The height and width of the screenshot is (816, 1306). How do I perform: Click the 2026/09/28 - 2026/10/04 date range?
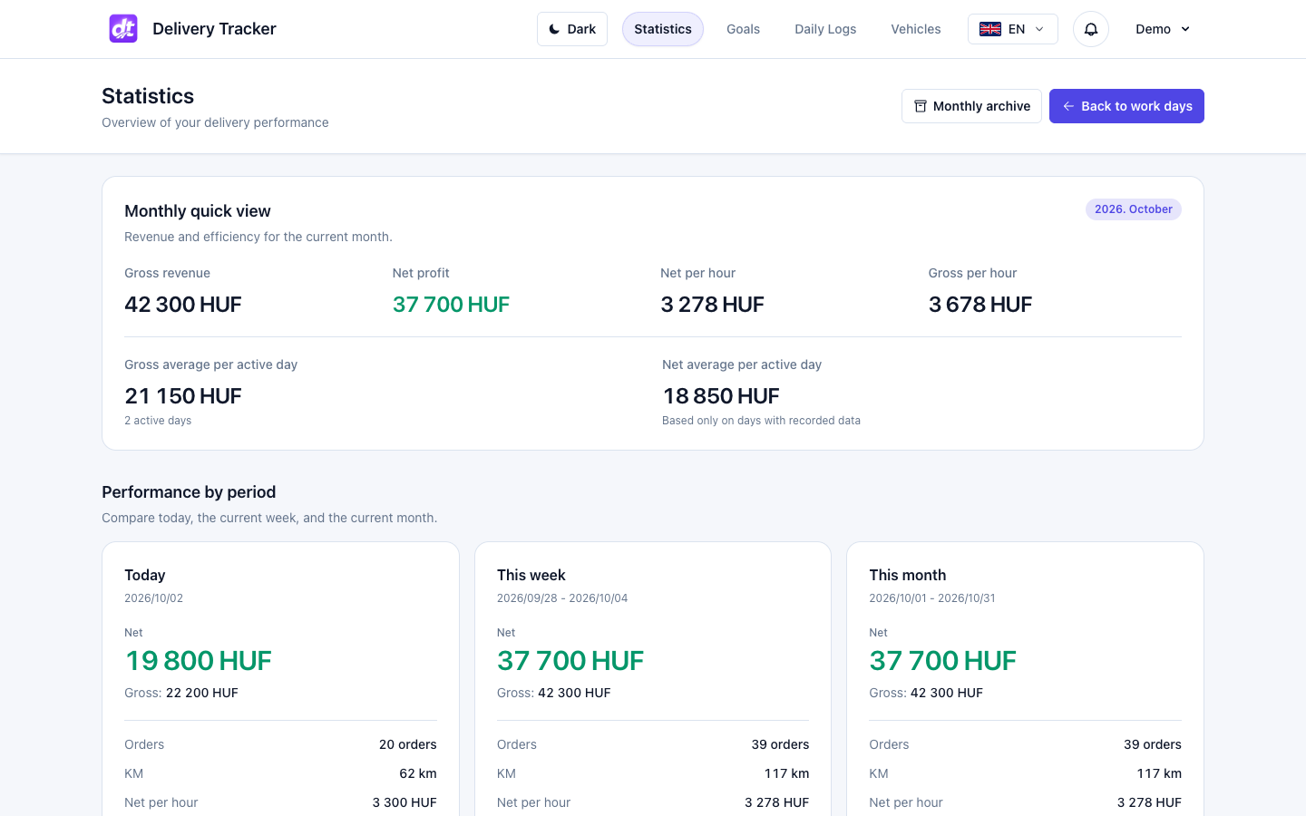pyautogui.click(x=562, y=598)
